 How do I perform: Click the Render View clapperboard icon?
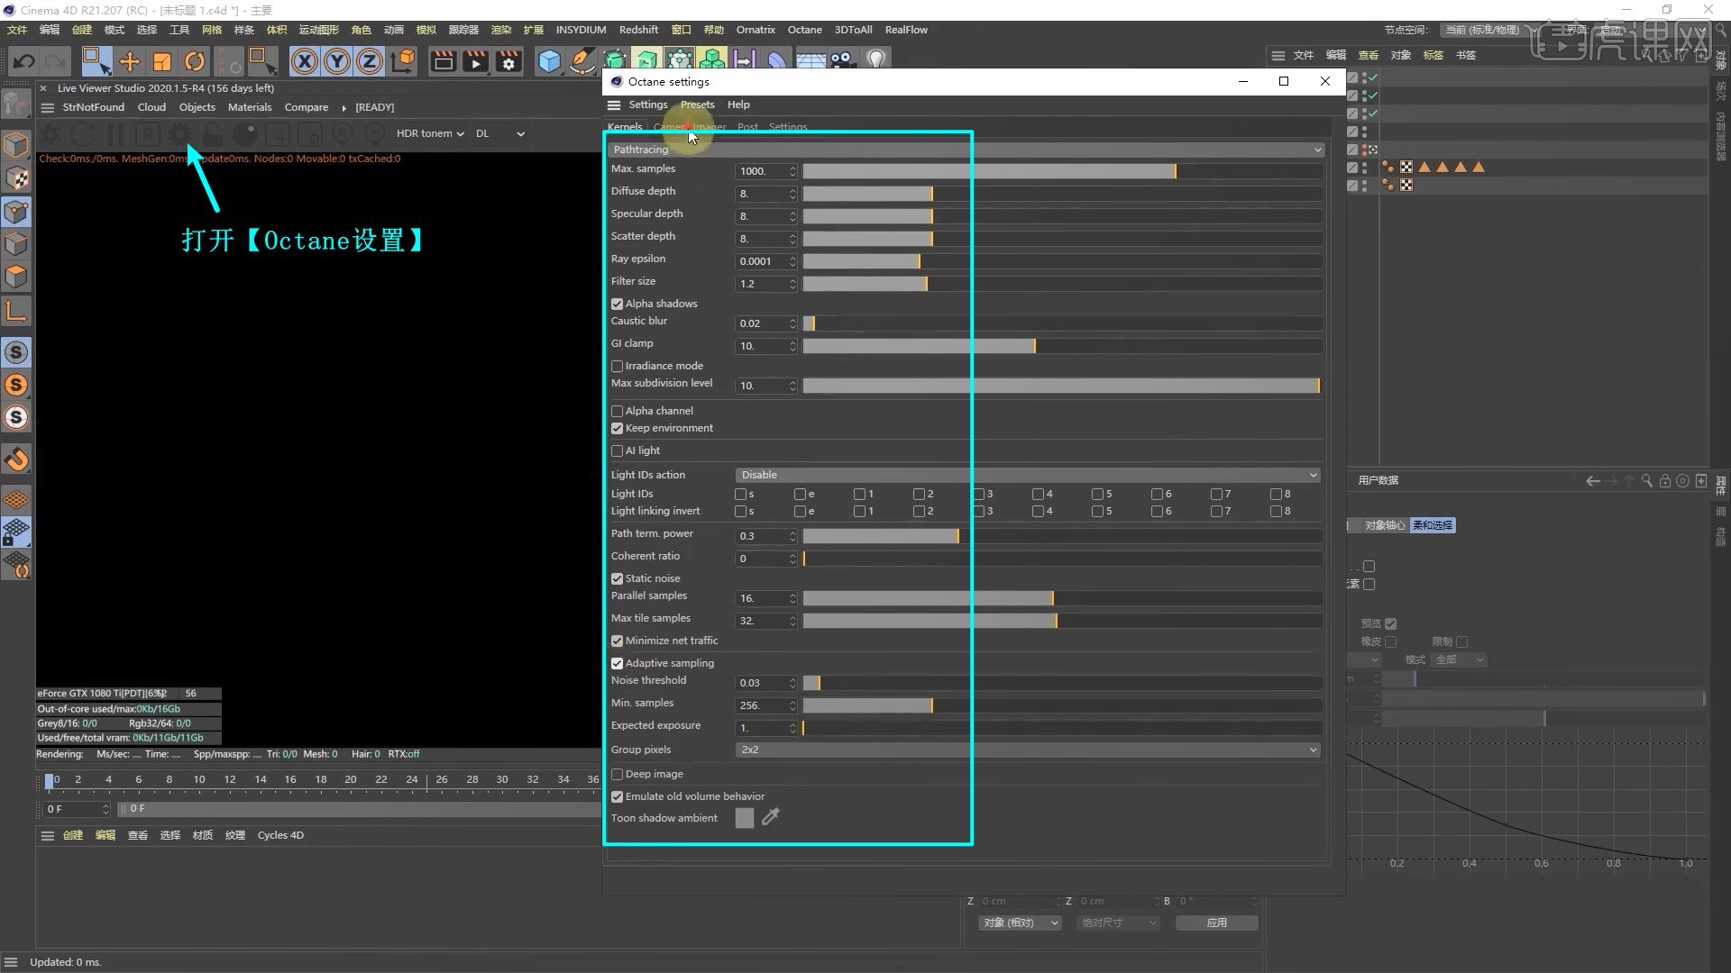pyautogui.click(x=443, y=61)
